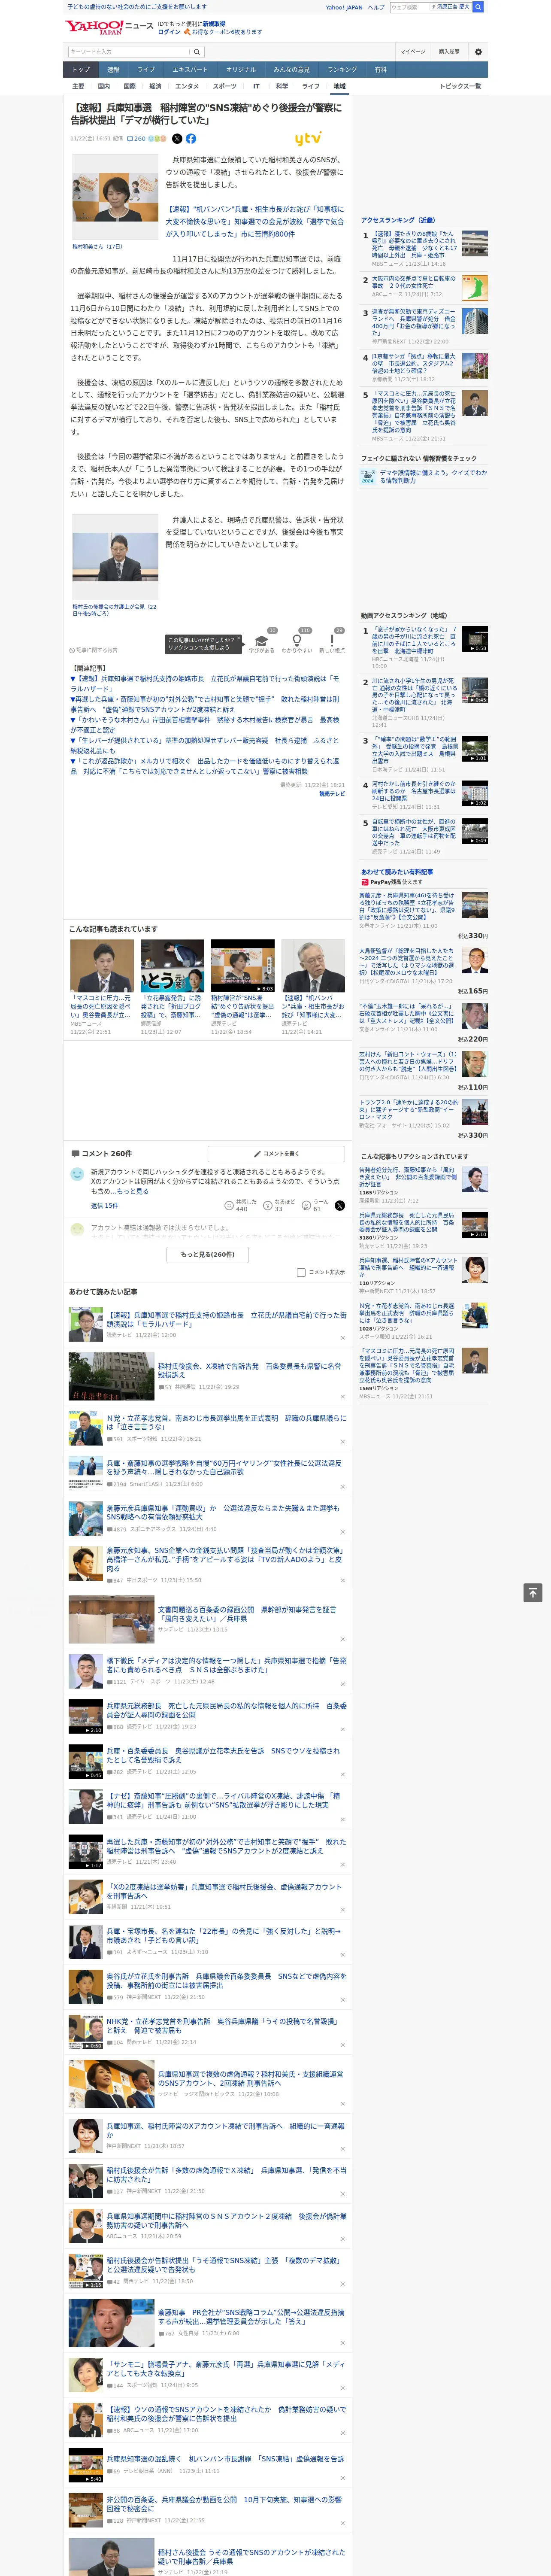551x2576 pixels.
Task: Select the ライブ navigation tab
Action: click(x=146, y=69)
